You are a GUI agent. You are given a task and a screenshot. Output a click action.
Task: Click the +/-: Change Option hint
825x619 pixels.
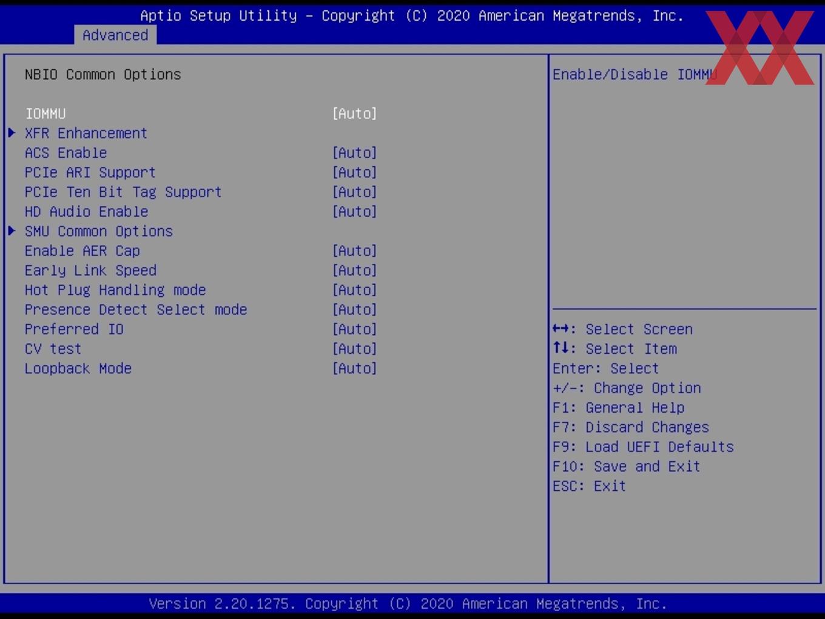[627, 388]
